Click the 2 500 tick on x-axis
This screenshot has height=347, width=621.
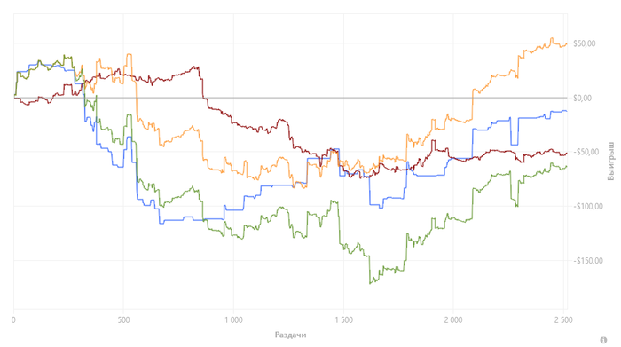click(563, 319)
